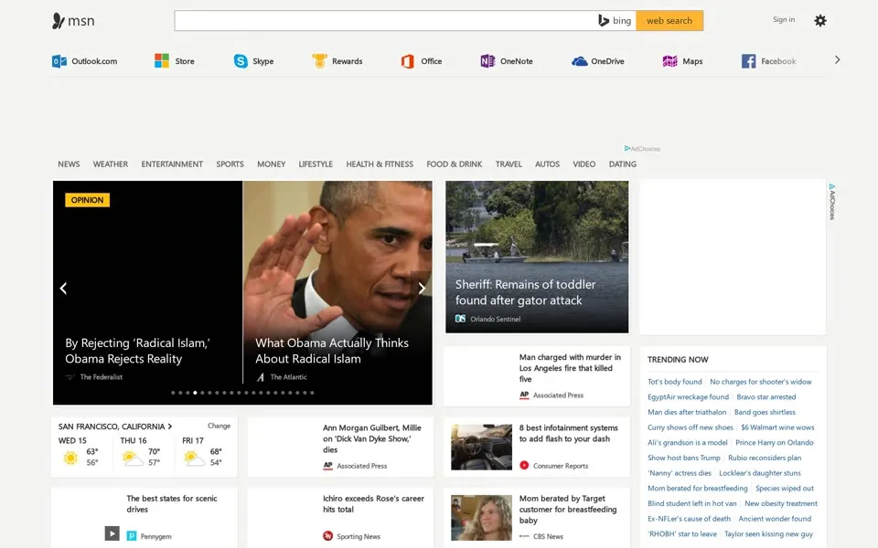Click the OPINION label on carousel

coord(88,200)
